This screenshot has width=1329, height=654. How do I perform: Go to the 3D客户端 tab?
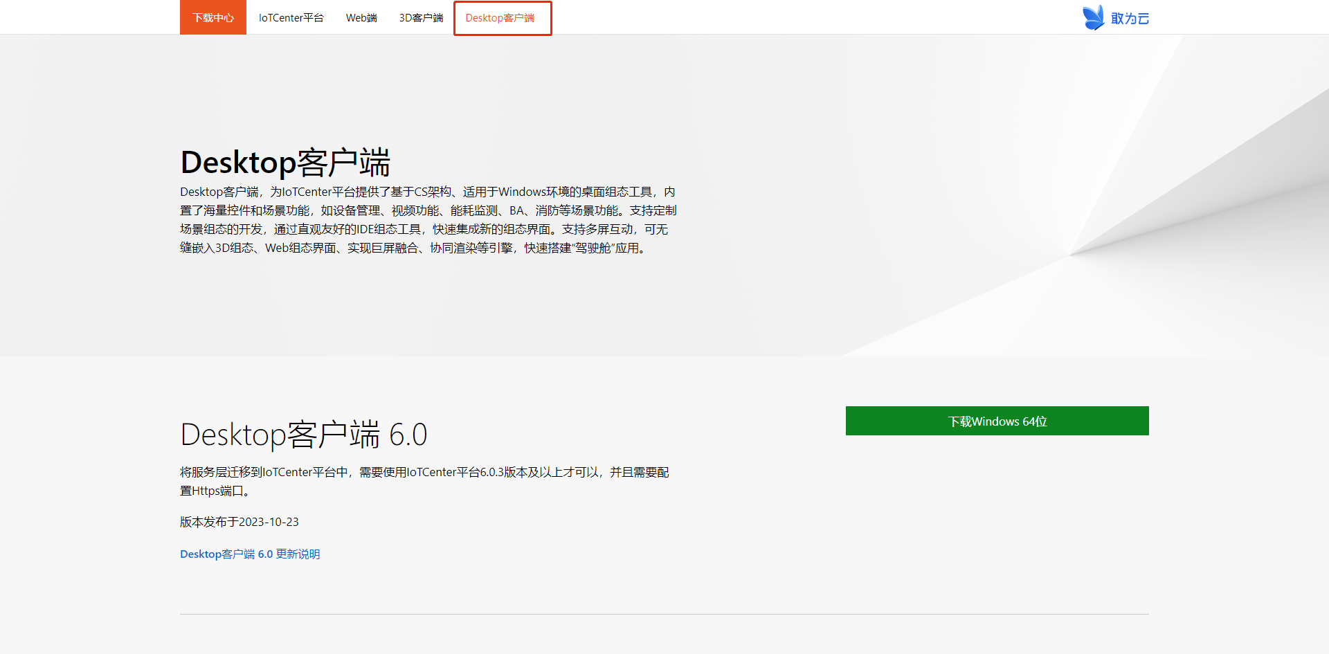[x=421, y=18]
